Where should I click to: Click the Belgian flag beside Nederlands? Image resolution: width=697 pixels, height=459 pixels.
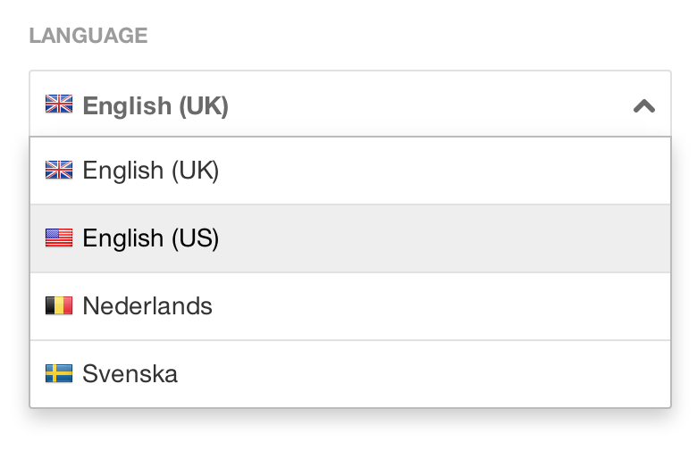tap(58, 305)
